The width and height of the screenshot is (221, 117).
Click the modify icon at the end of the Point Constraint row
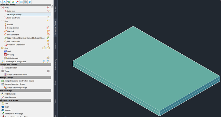pyautogui.click(x=48, y=18)
